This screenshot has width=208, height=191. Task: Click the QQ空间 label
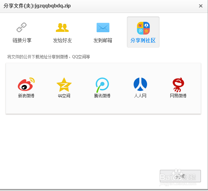tap(64, 96)
